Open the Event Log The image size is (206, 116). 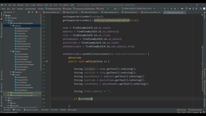tap(181, 110)
